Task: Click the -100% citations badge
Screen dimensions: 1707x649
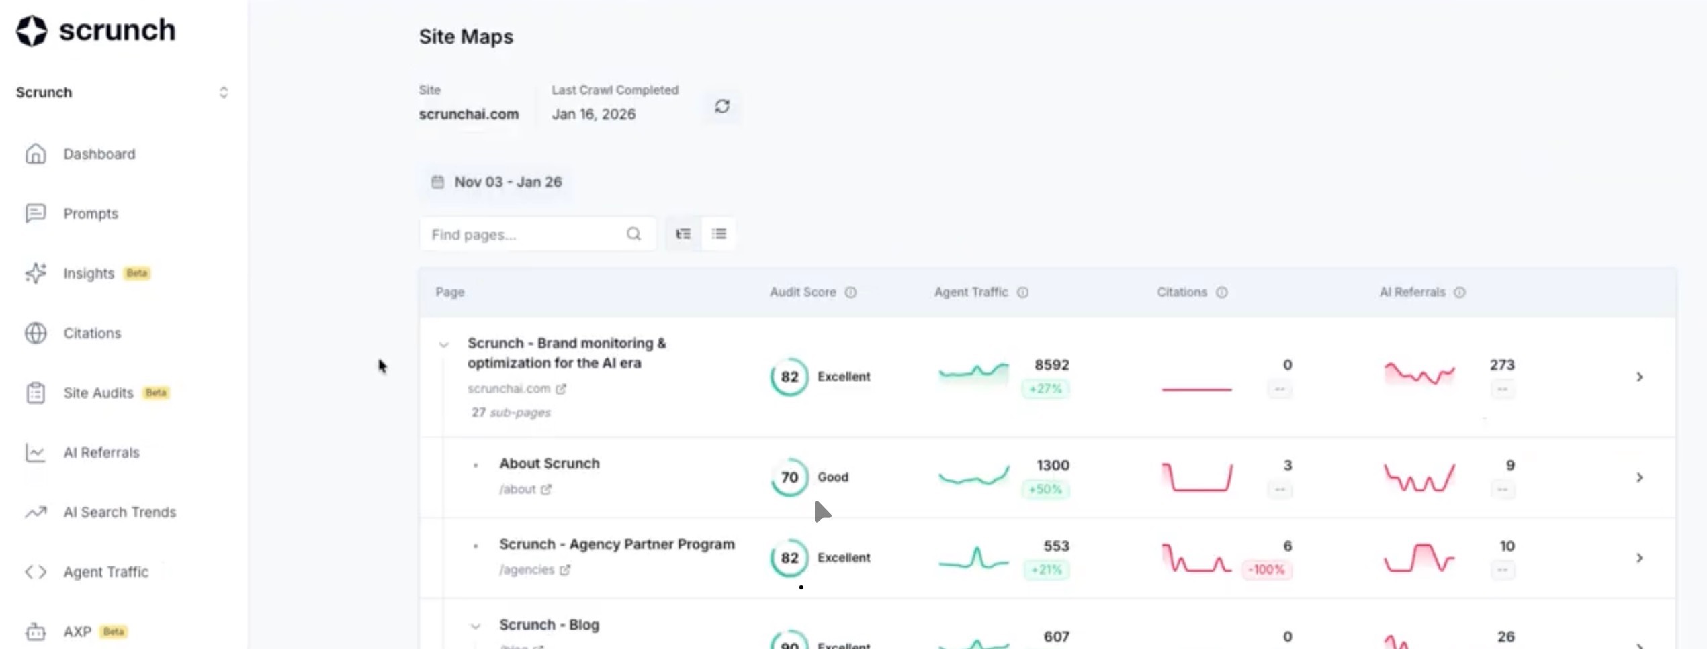Action: (1266, 570)
